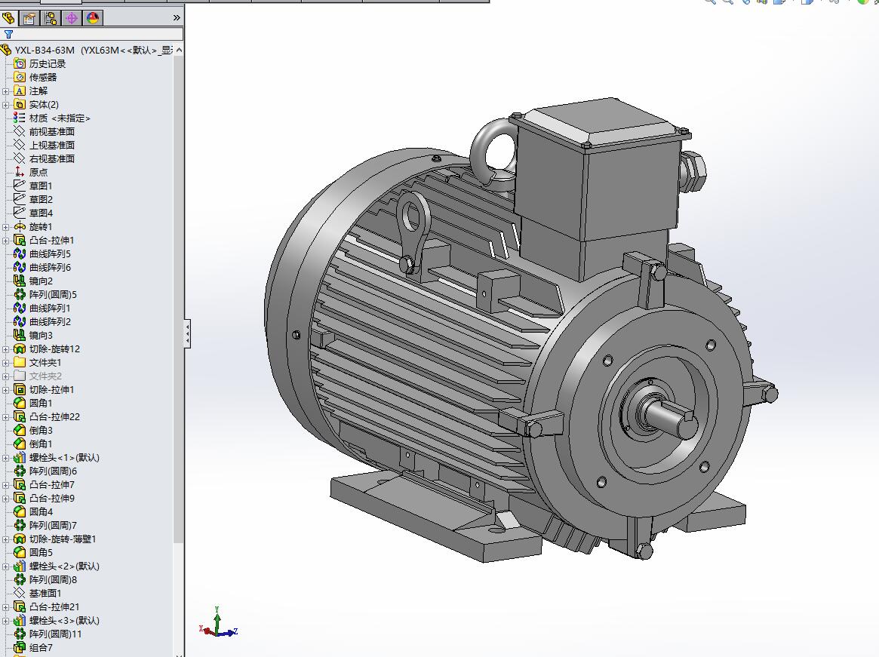Expand the 文件夹1 folder node

tap(5, 362)
